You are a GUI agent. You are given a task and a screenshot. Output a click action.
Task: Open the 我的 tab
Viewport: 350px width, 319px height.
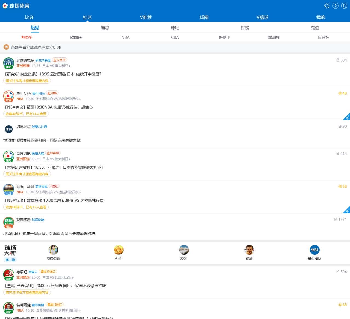[321, 17]
